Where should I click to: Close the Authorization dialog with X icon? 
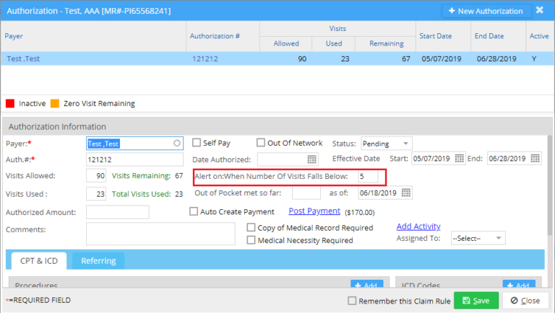[x=539, y=11]
